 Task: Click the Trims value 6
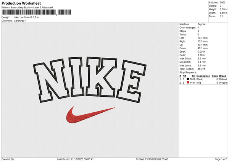(198, 34)
